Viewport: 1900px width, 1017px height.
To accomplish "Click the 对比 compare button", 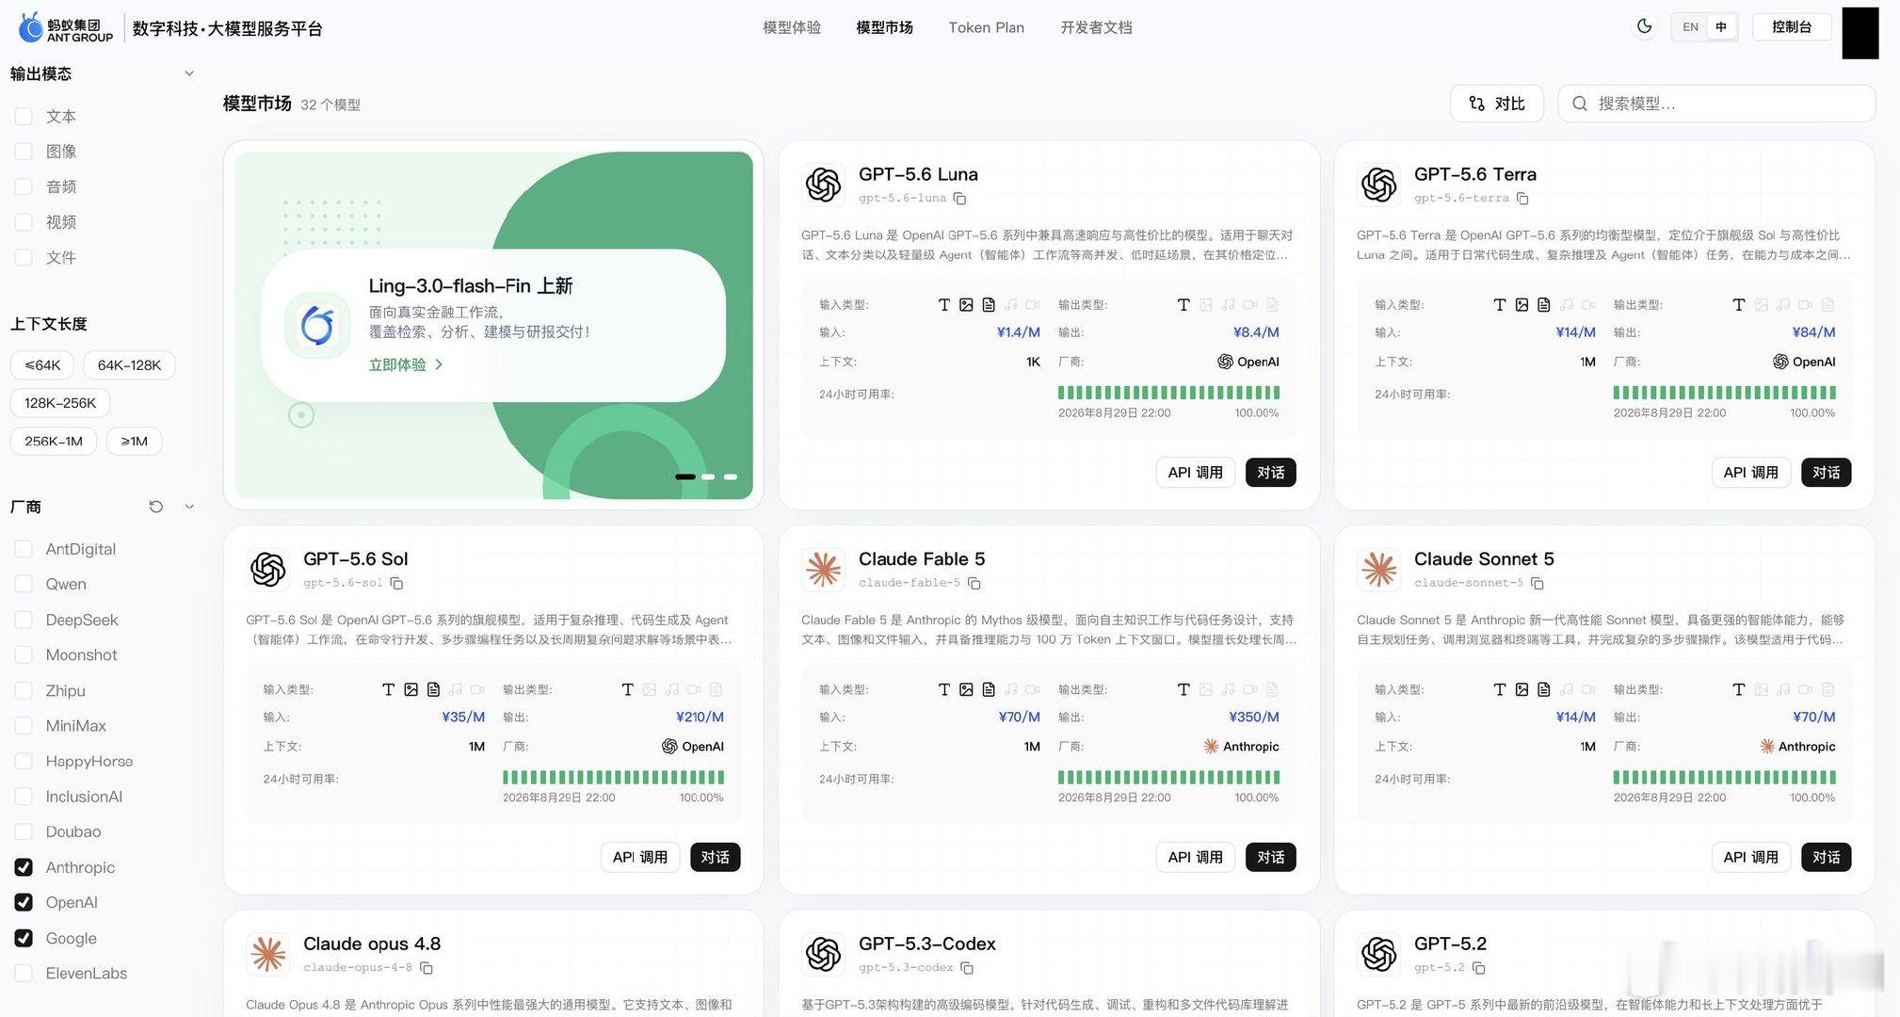I will 1497,104.
